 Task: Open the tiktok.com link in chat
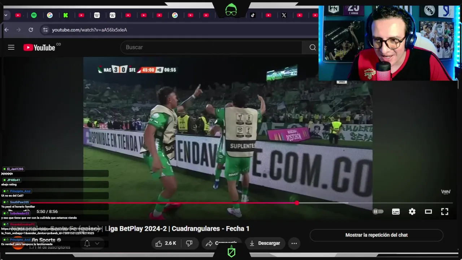[51, 231]
